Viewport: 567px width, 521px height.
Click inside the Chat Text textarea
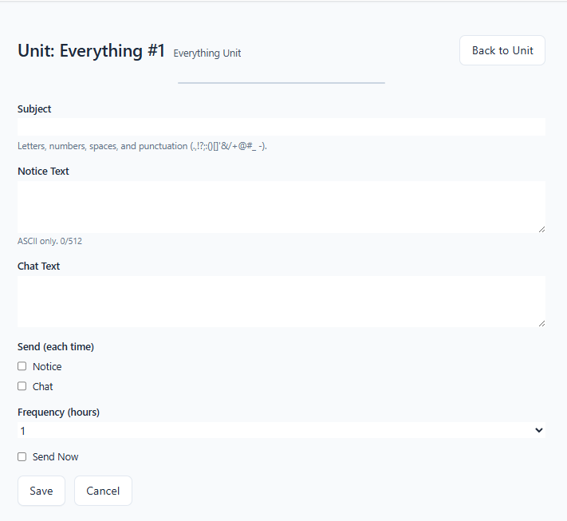(x=281, y=301)
